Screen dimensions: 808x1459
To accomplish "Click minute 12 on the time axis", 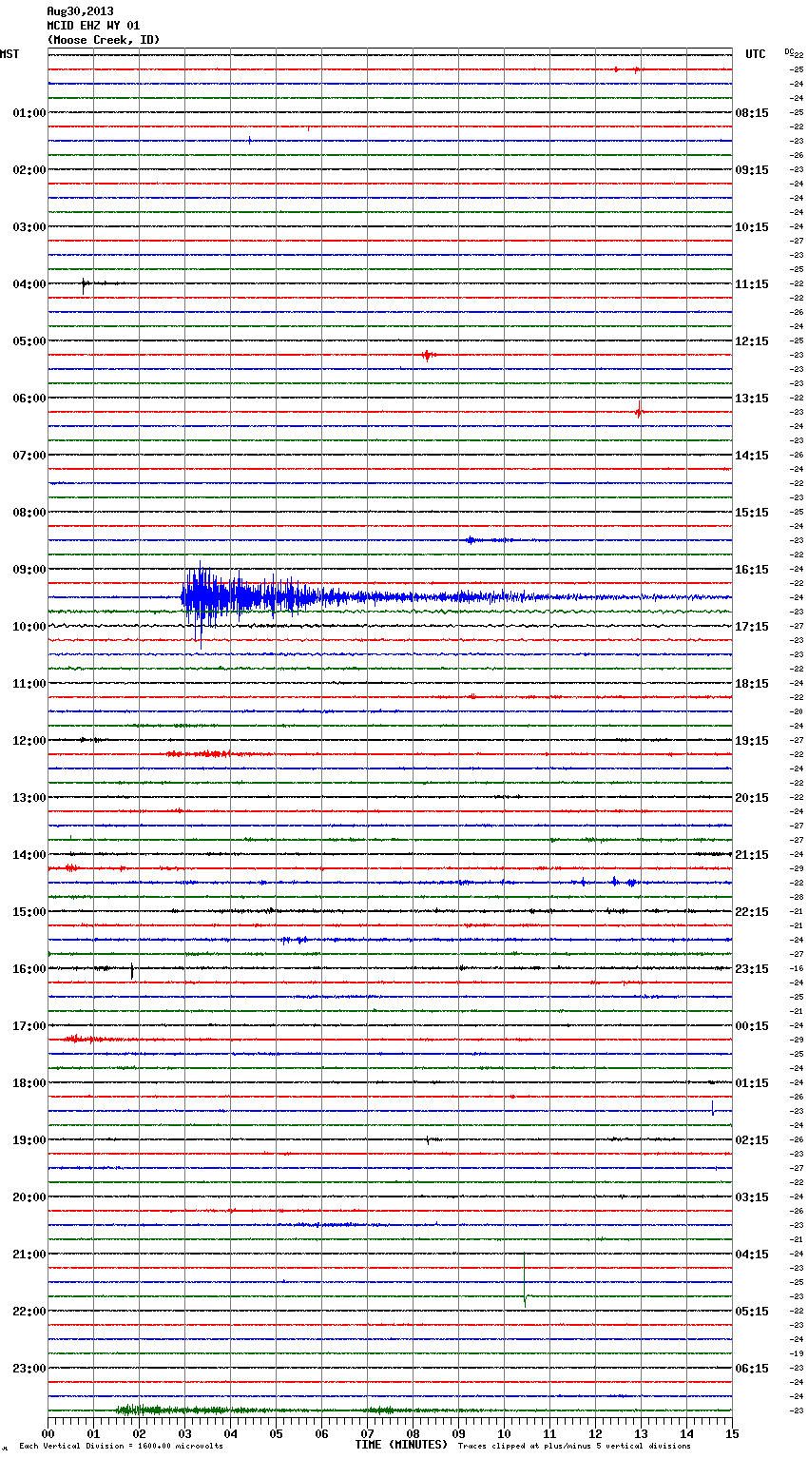I will pos(595,1433).
